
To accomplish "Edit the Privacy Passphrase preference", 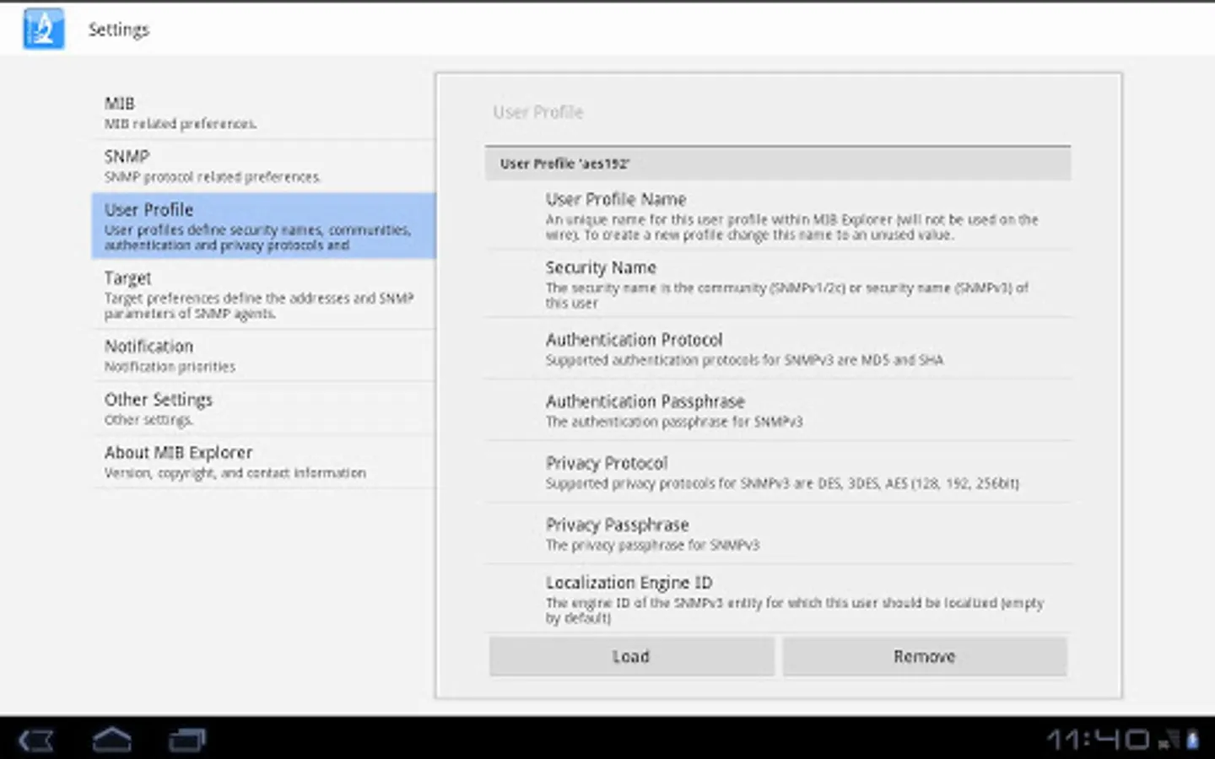I will (778, 534).
